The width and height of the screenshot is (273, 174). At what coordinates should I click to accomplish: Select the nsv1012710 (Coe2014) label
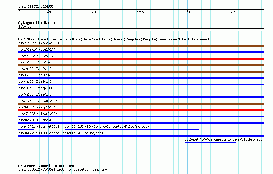pyautogui.click(x=37, y=49)
